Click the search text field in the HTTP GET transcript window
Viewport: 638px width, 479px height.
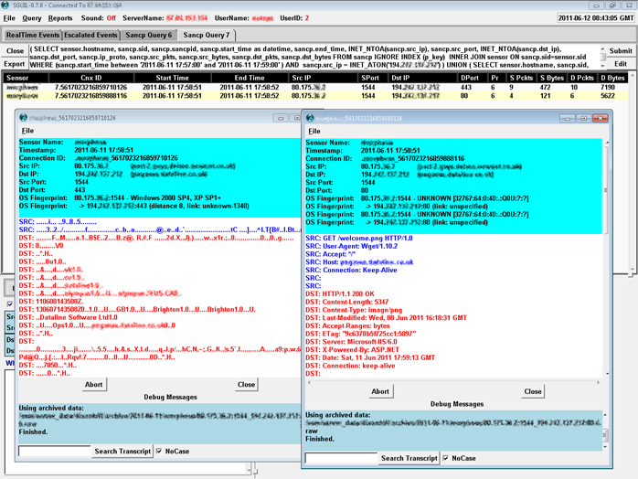click(340, 457)
